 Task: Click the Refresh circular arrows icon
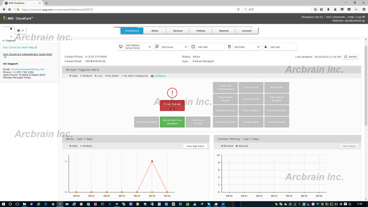click(x=346, y=57)
